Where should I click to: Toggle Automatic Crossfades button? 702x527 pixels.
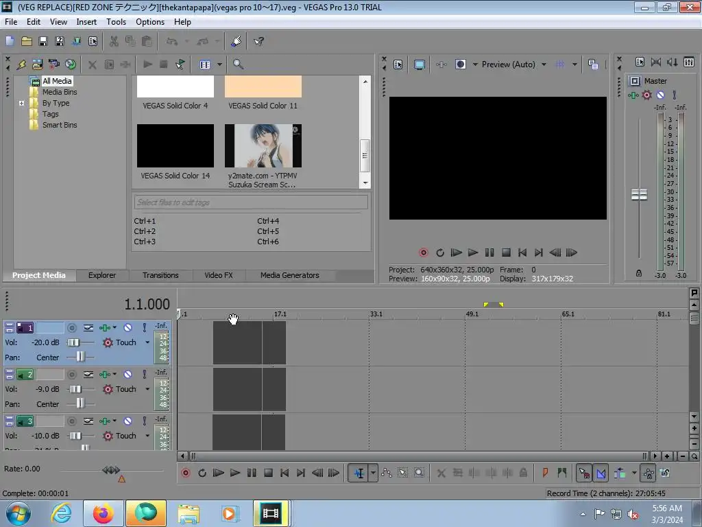coord(601,473)
